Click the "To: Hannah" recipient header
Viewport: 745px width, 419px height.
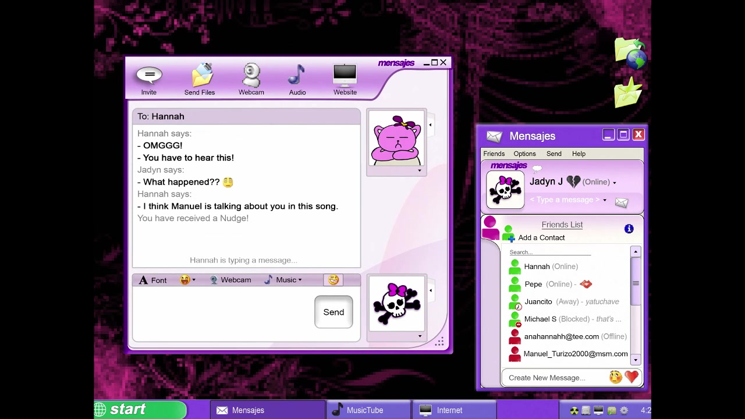(x=246, y=116)
